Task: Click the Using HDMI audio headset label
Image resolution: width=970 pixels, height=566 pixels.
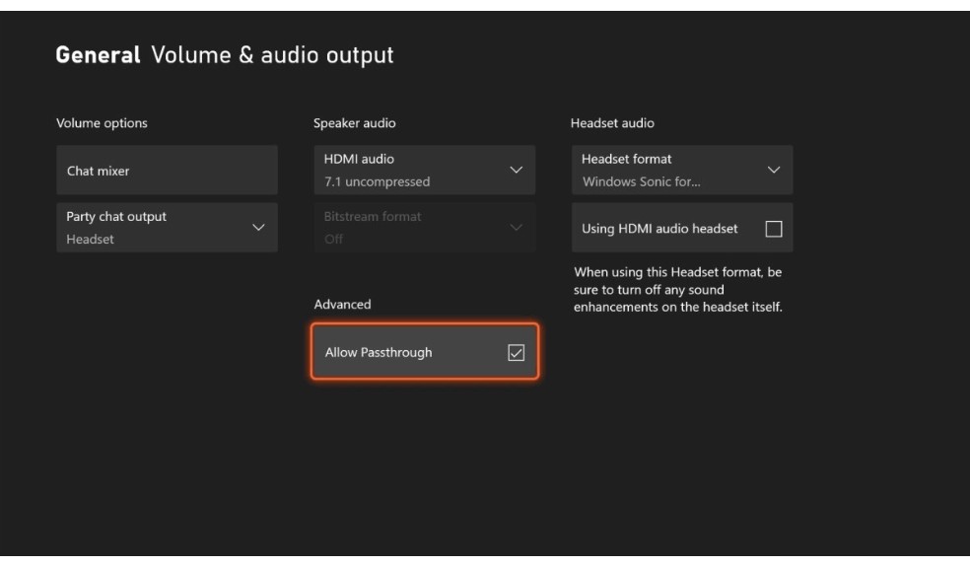Action: 659,229
